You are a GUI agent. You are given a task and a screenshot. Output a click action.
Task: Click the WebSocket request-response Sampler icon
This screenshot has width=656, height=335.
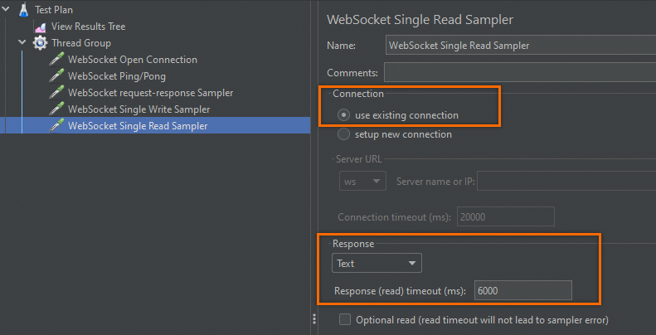[56, 93]
